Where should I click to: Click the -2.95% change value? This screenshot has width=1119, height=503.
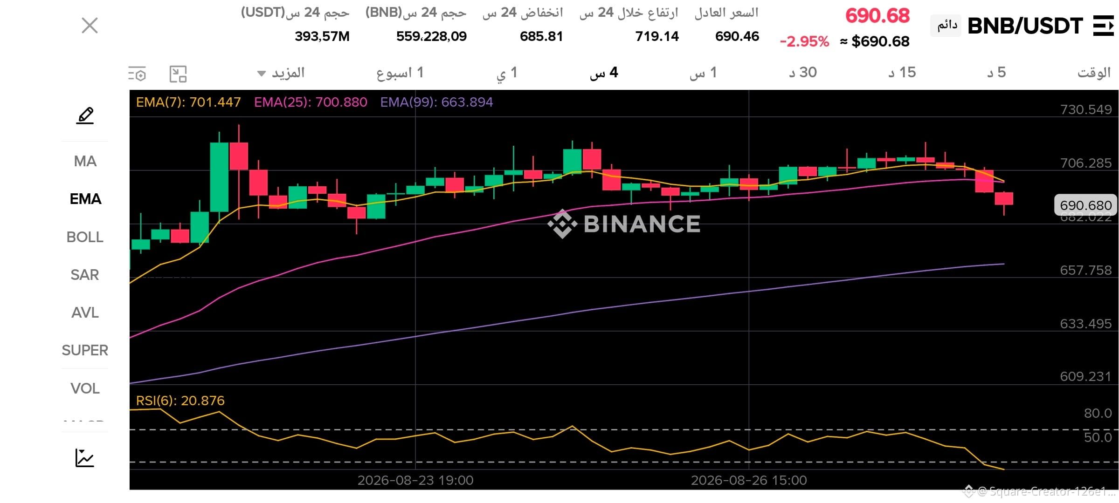coord(805,41)
